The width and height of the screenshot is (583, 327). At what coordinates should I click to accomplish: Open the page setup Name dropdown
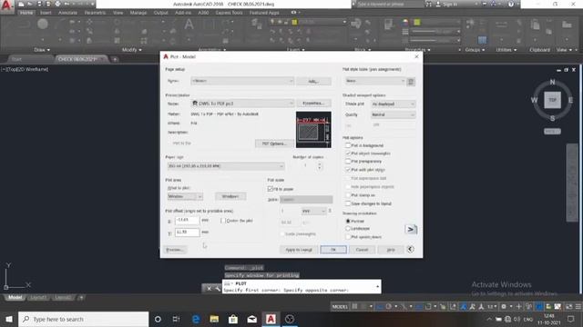pos(242,81)
